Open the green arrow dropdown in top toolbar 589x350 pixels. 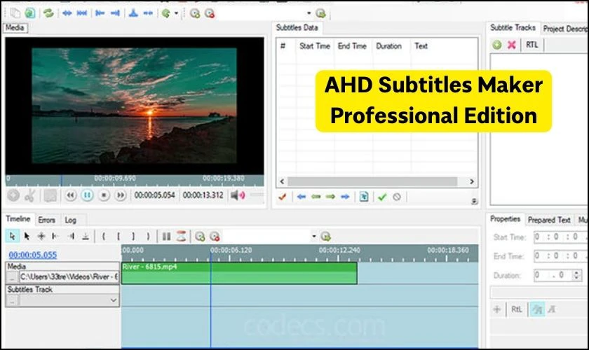coord(176,13)
